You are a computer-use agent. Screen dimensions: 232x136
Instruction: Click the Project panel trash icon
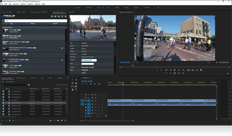pos(65,121)
